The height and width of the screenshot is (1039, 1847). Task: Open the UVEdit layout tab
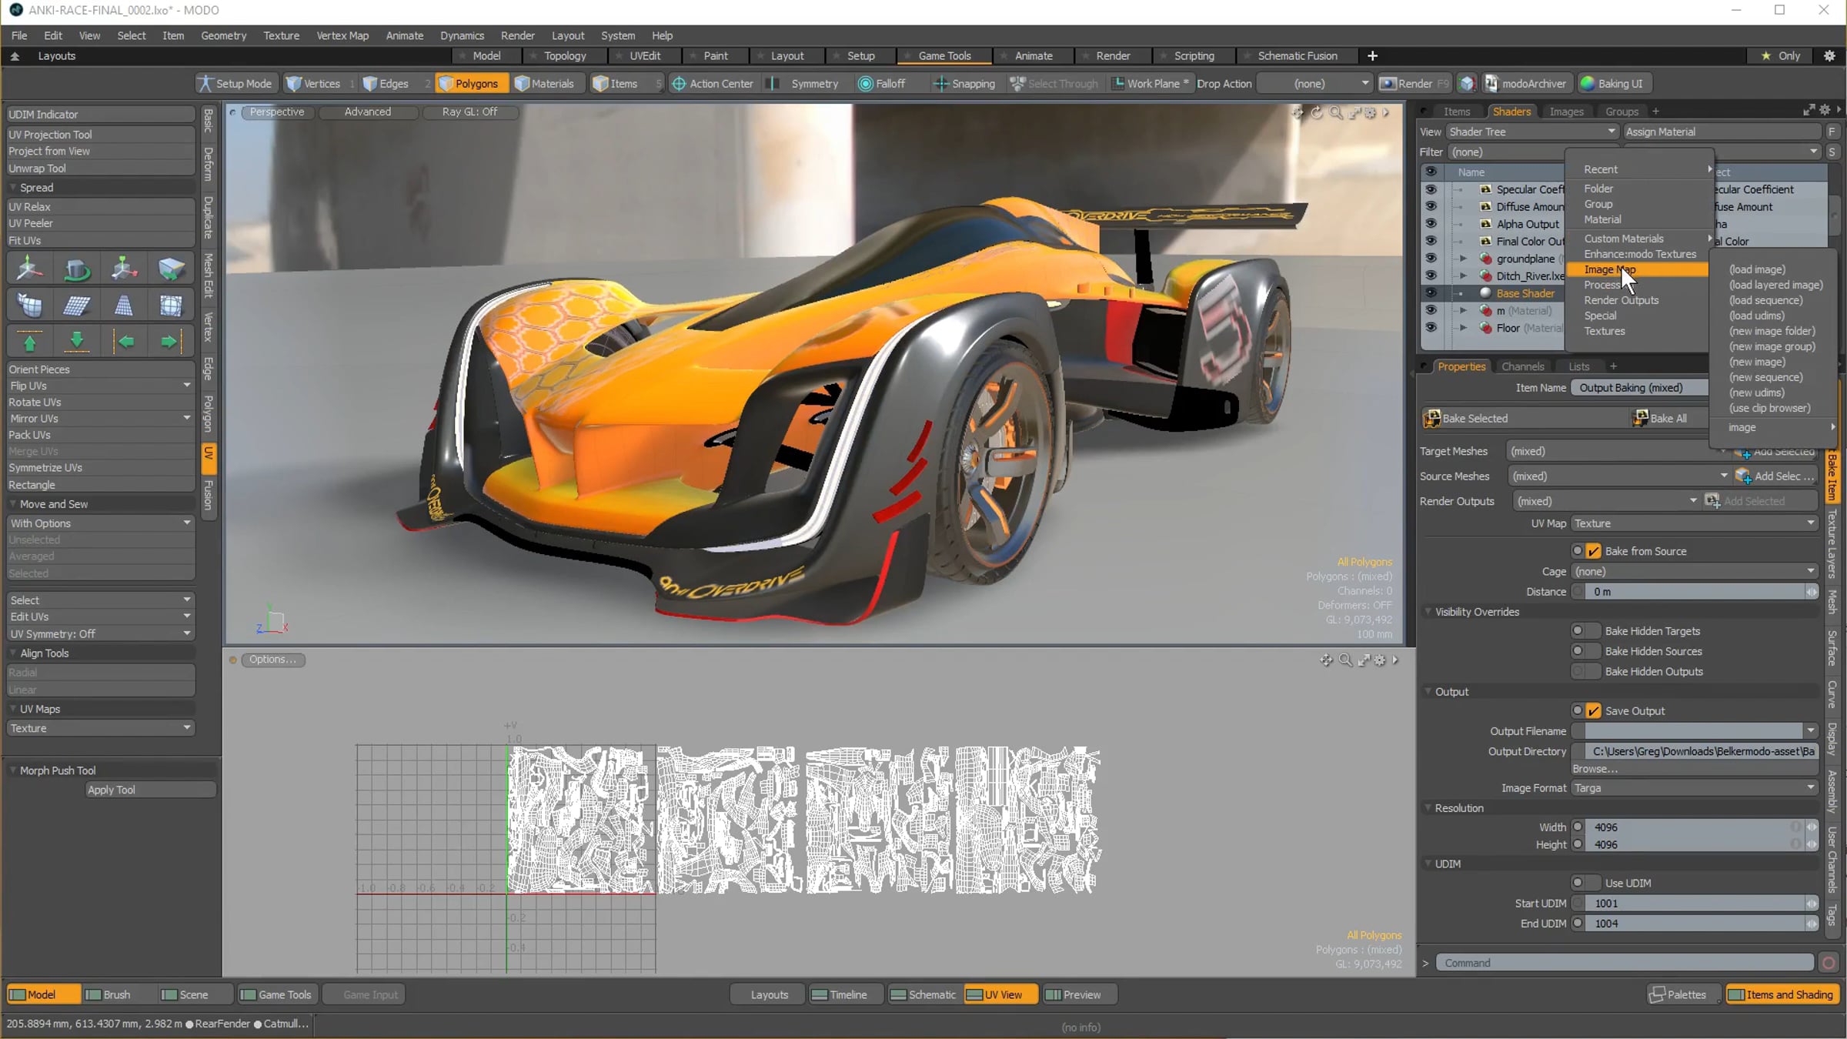645,56
